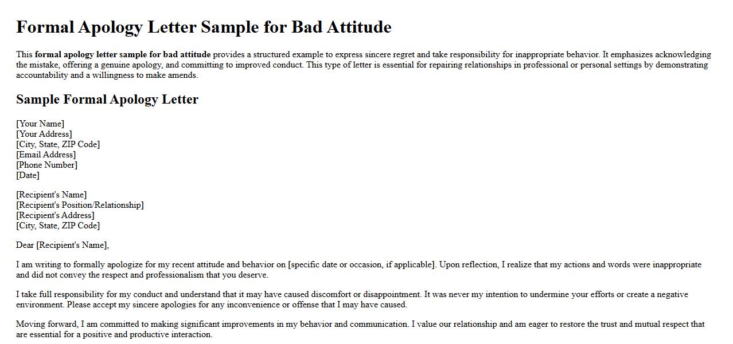This screenshot has height=344, width=733.
Task: Click the '[Phone Number]' placeholder
Action: (46, 165)
